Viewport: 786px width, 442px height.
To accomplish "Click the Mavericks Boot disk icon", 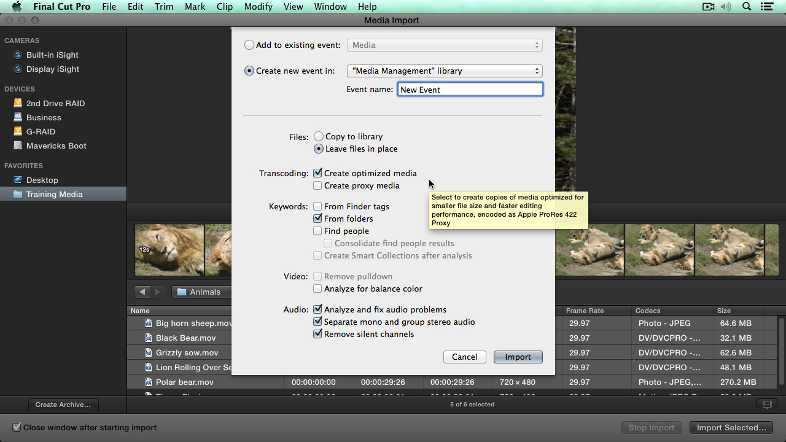I will (18, 145).
